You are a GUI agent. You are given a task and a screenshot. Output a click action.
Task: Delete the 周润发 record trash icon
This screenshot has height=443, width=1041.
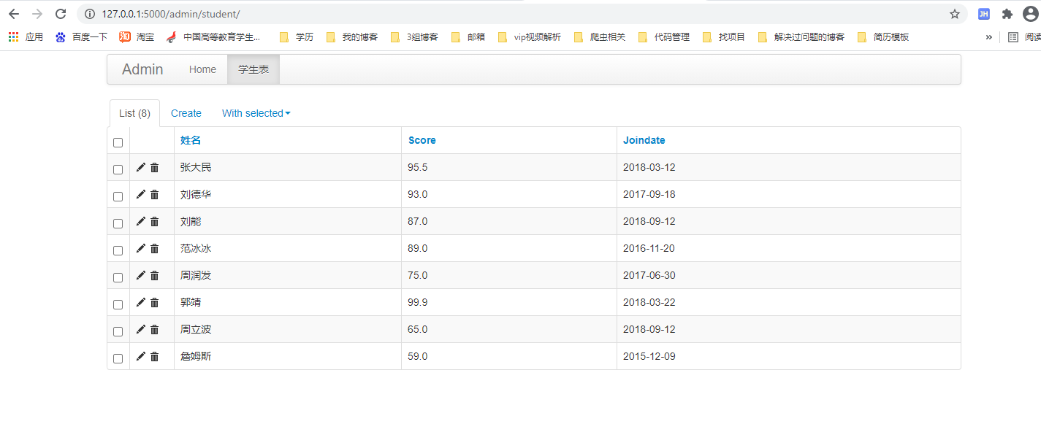[x=154, y=275]
